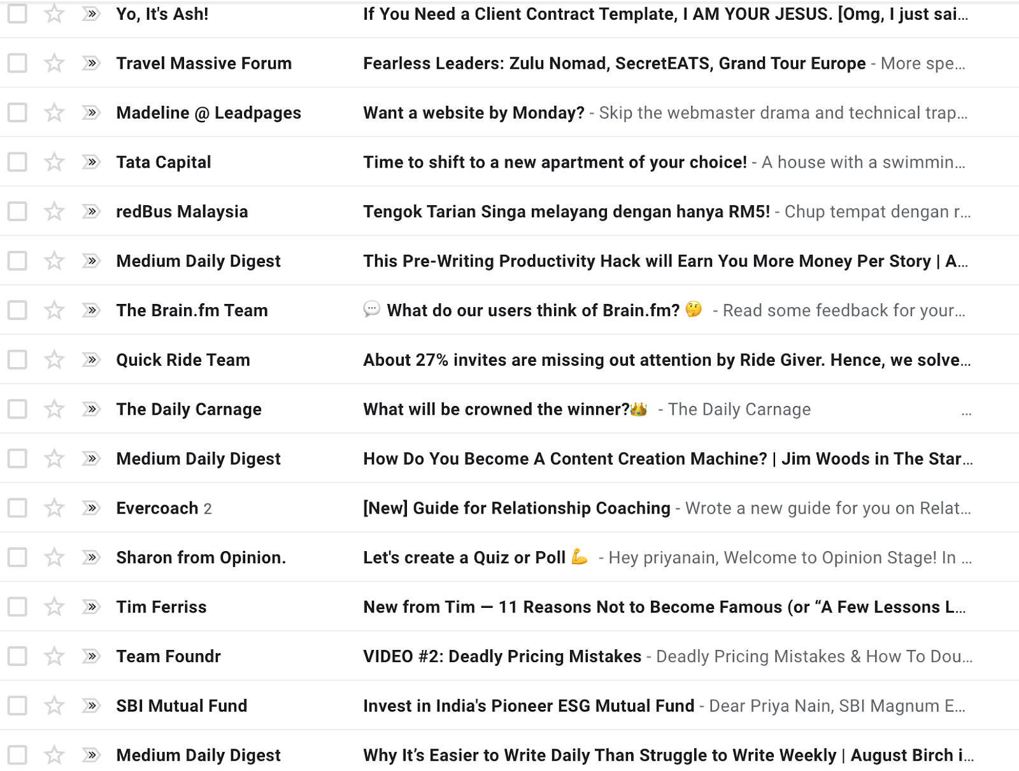Click importance marker on The Daily Carnage row
The height and width of the screenshot is (771, 1019).
click(x=92, y=409)
